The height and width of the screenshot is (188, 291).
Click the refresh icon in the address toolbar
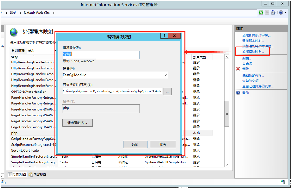(261, 12)
